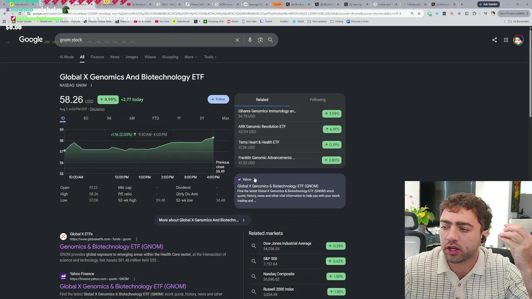The height and width of the screenshot is (299, 532).
Task: Open the Editing bookmark folder
Action: coord(337,22)
